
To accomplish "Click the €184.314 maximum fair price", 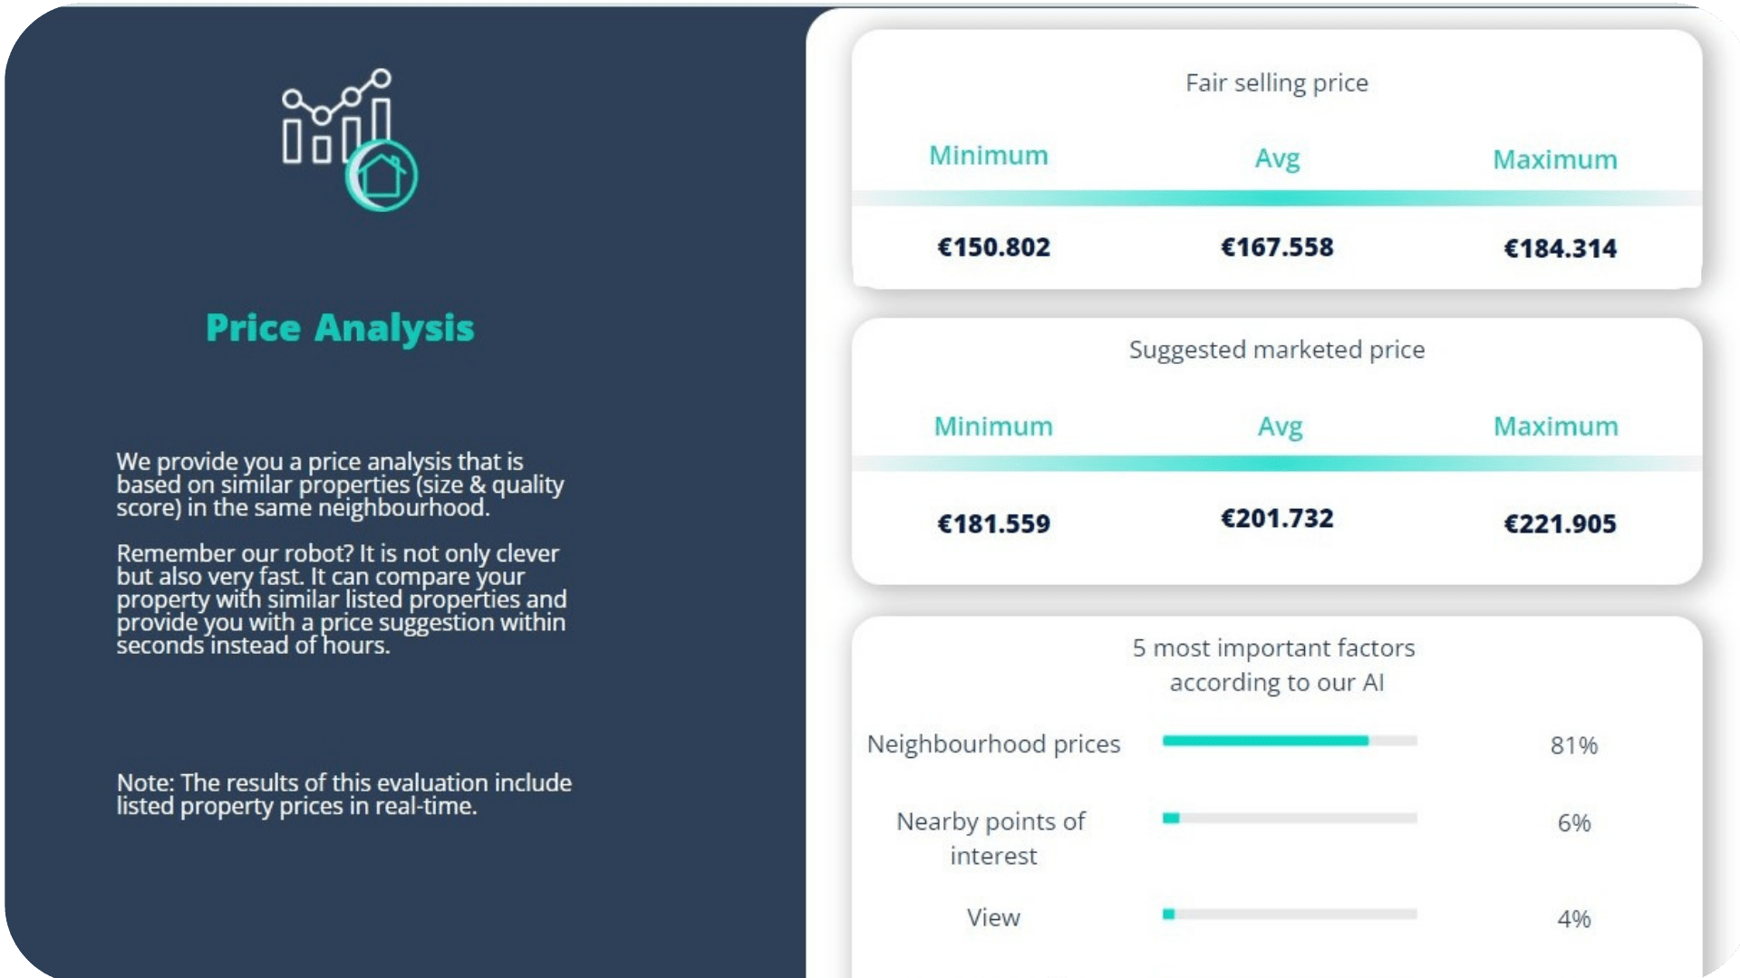I will [x=1560, y=248].
